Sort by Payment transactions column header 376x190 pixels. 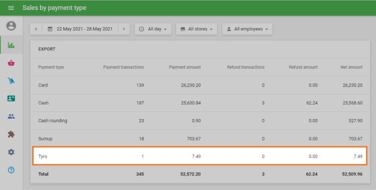pos(123,67)
